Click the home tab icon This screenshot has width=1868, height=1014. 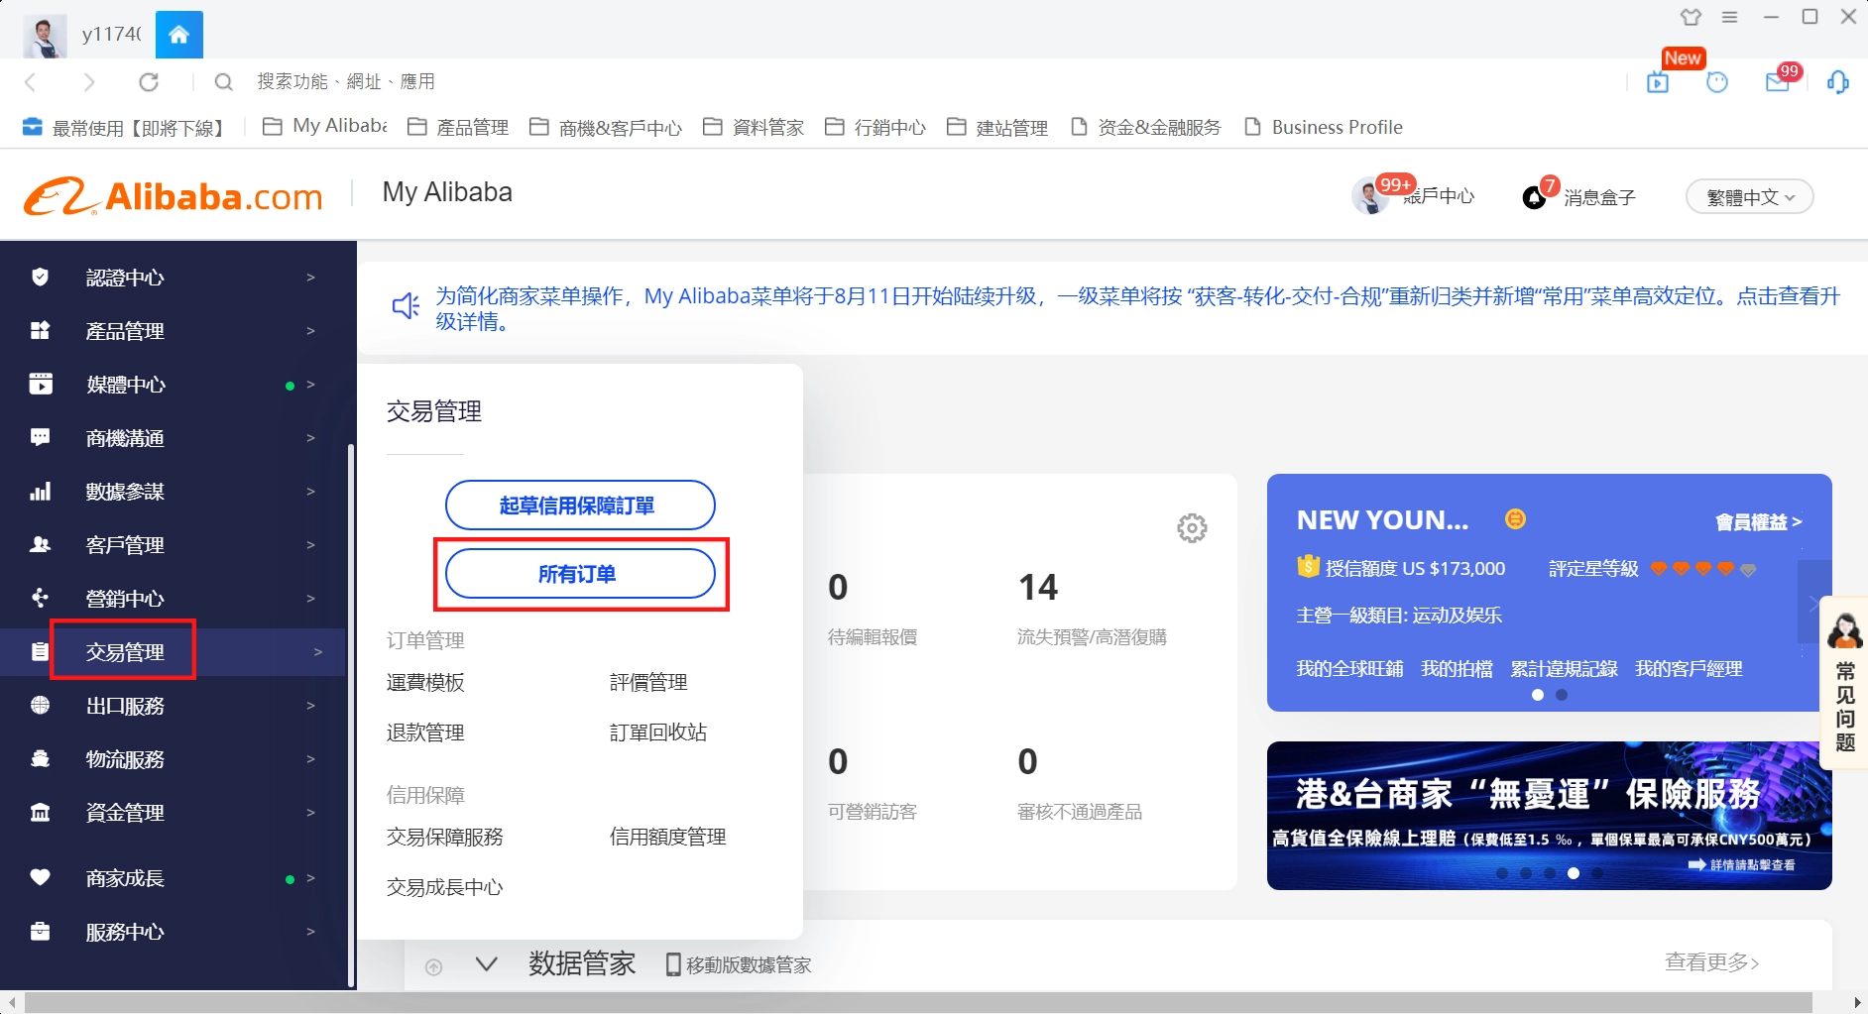(179, 36)
